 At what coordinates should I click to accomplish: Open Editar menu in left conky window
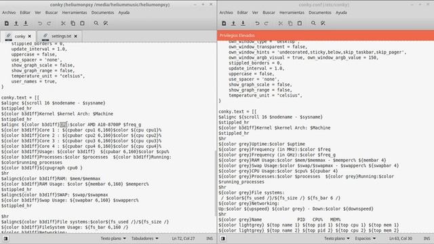tap(25, 12)
